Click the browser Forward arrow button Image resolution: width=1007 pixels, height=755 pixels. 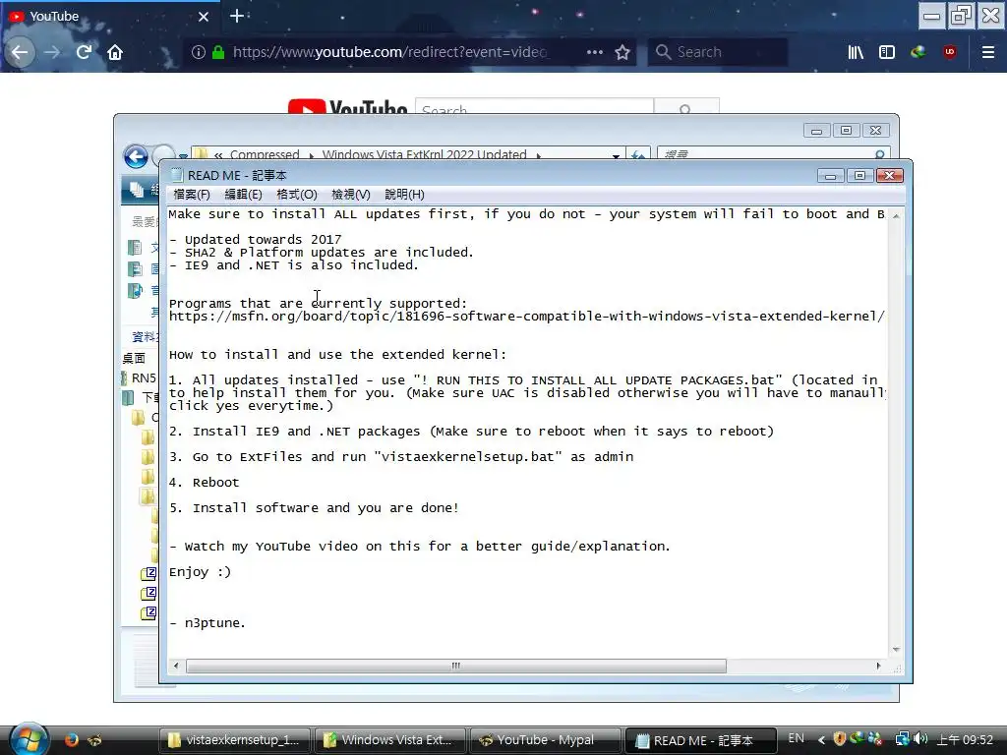click(x=52, y=52)
